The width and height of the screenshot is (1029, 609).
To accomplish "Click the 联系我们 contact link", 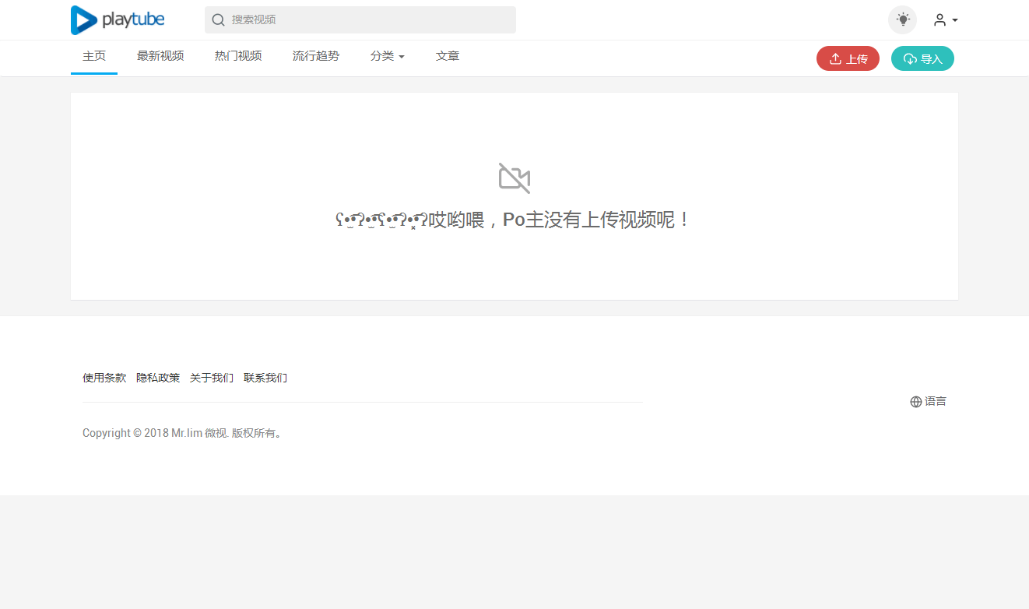I will (265, 378).
